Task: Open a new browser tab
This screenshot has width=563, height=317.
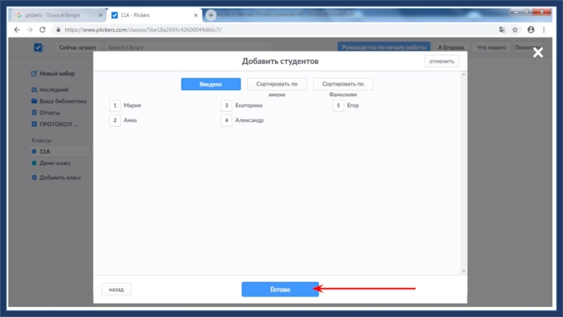Action: [210, 15]
